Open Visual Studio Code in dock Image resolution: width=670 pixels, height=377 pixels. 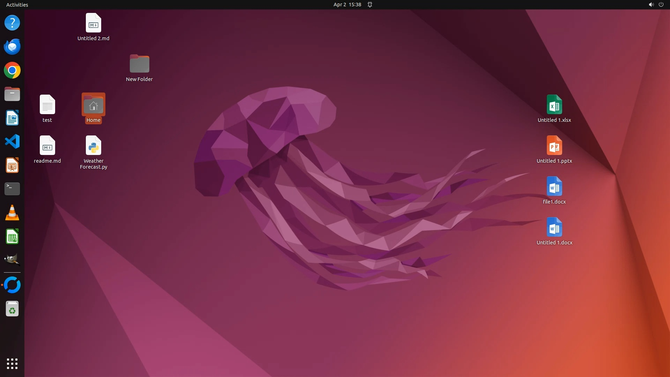click(x=12, y=142)
